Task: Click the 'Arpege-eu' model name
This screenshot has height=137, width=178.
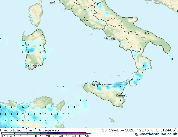Action: tap(49, 130)
